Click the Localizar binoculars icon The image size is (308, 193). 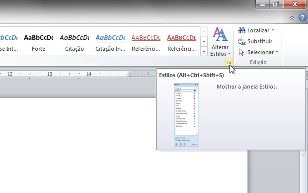pyautogui.click(x=241, y=30)
